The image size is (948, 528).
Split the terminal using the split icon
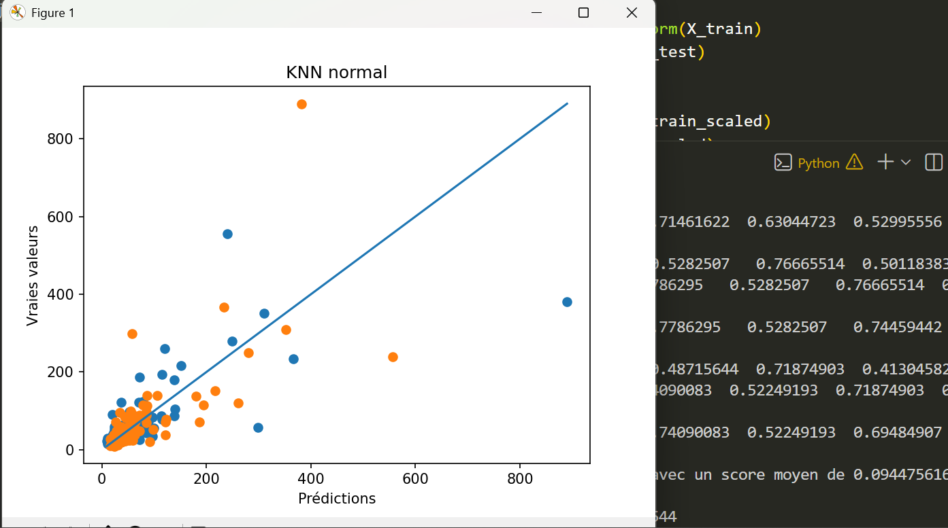934,162
